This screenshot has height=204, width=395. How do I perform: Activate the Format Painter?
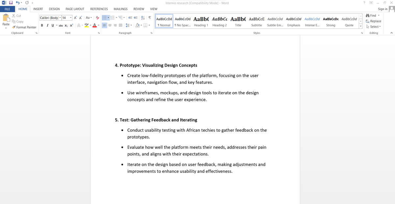[x=24, y=27]
